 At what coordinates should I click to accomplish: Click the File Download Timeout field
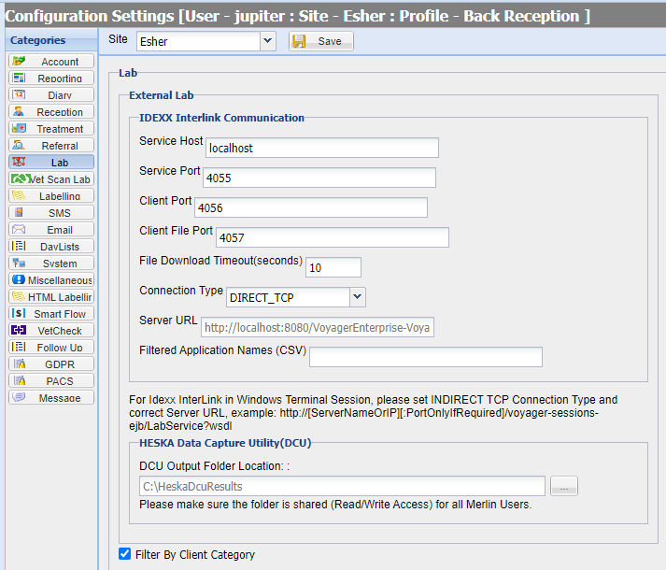coord(333,267)
